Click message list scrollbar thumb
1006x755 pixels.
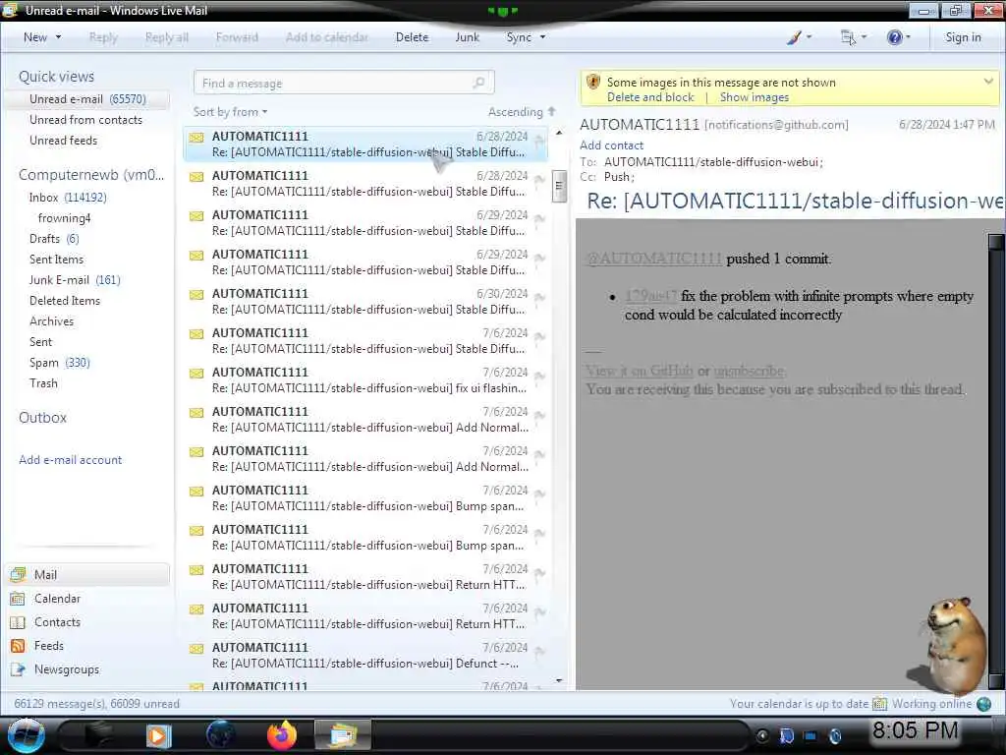point(559,186)
